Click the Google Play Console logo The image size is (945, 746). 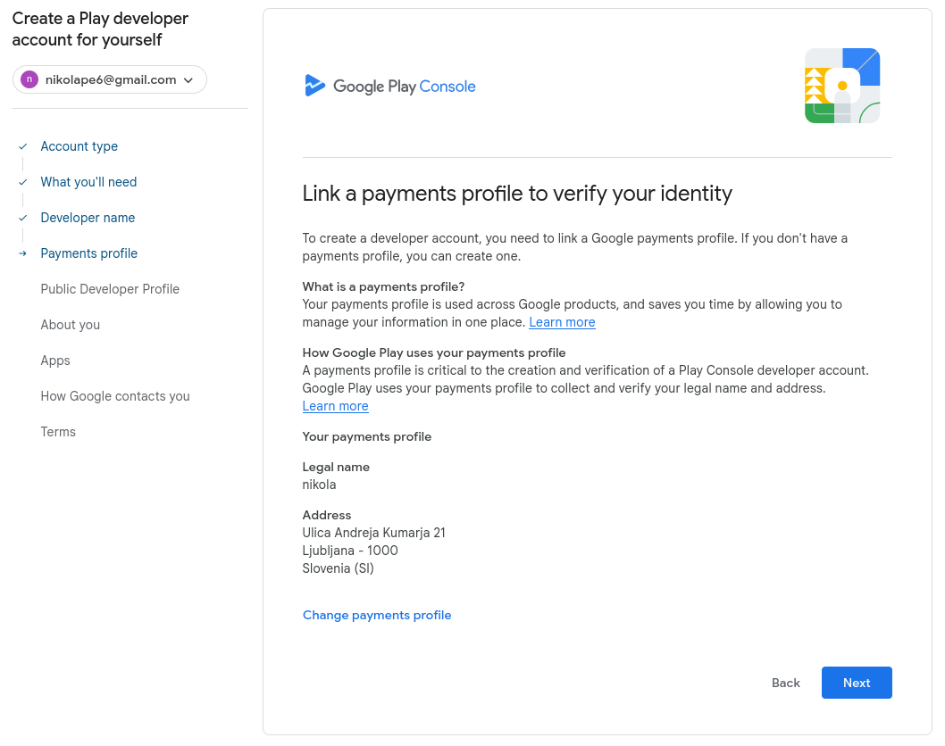pyautogui.click(x=389, y=86)
